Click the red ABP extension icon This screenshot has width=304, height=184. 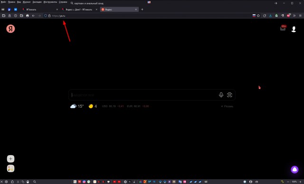click(288, 16)
